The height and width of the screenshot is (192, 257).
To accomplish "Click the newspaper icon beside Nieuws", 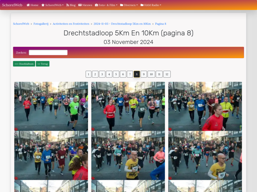I will click(80, 5).
